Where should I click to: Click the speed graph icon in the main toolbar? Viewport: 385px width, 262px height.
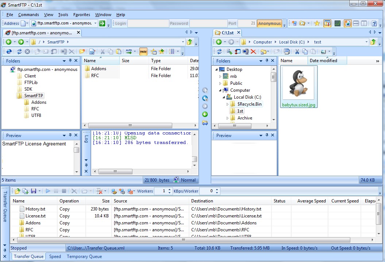338,23
